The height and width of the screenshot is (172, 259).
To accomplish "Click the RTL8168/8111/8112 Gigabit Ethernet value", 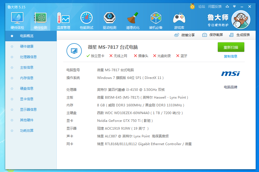I will point(144,144).
